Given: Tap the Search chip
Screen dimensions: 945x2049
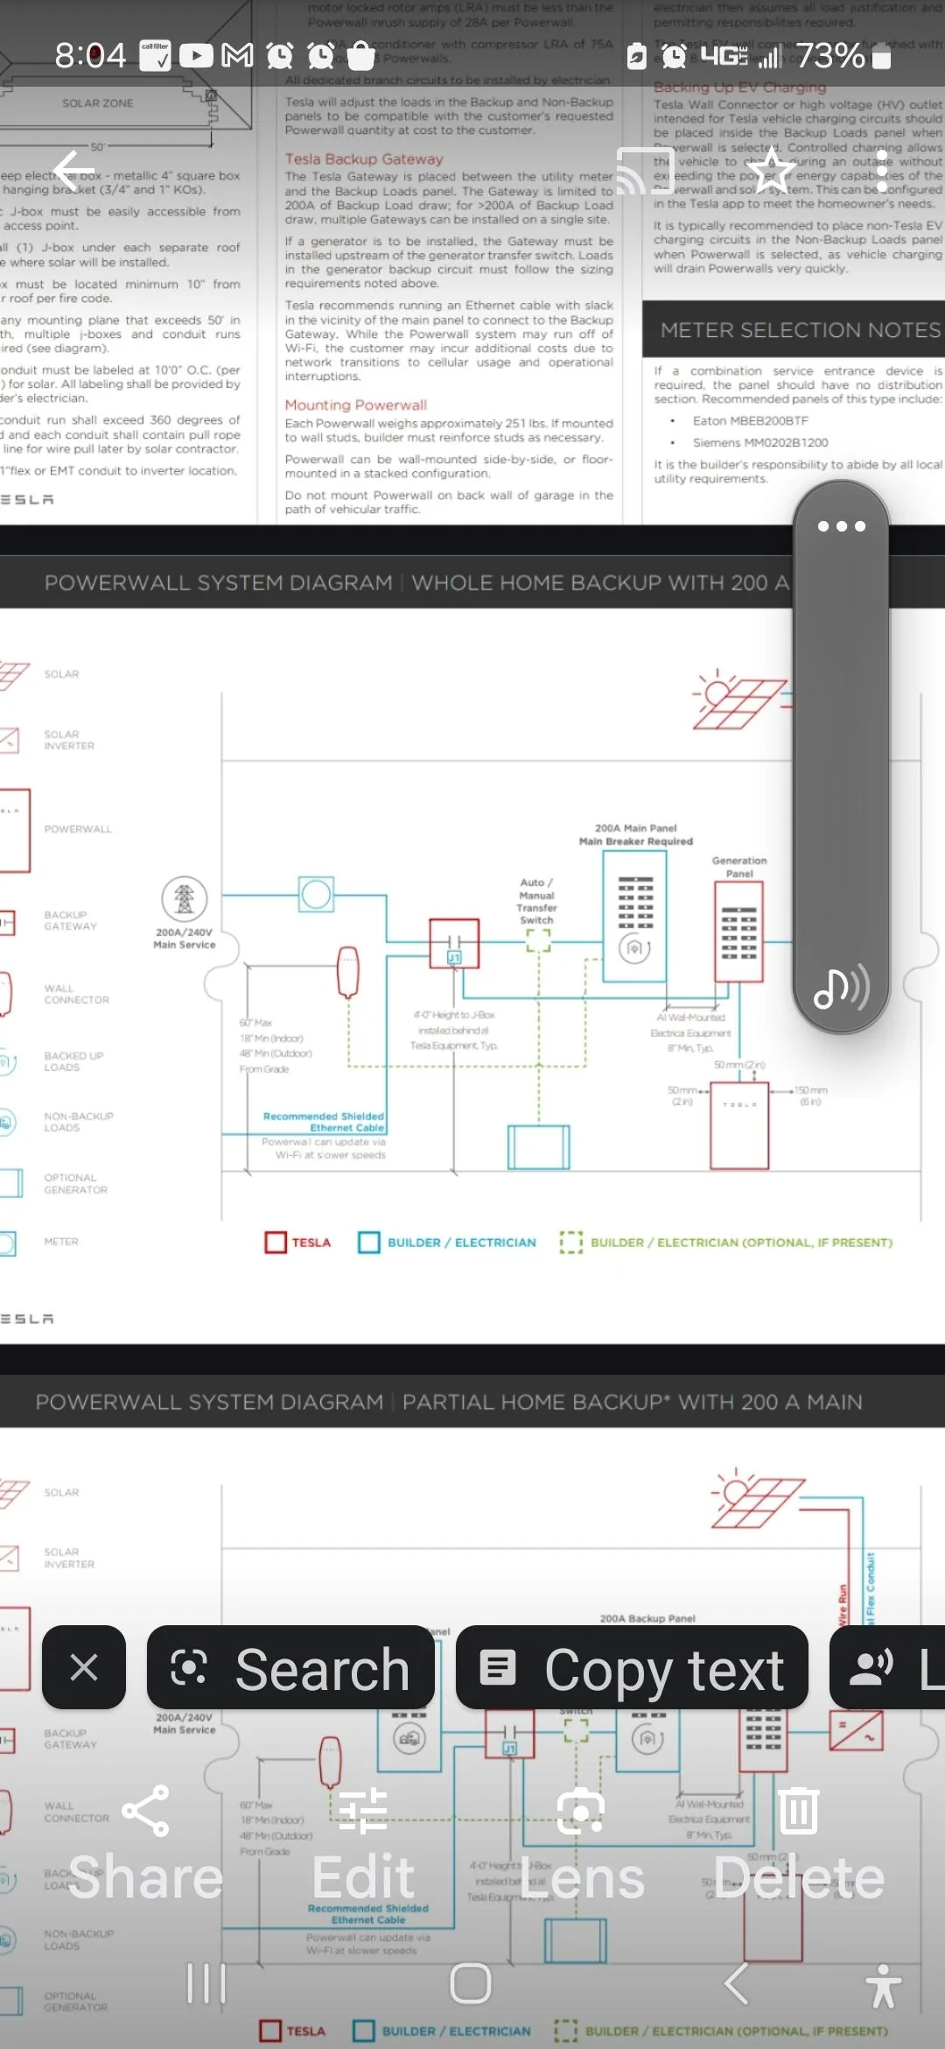Looking at the screenshot, I should (290, 1667).
